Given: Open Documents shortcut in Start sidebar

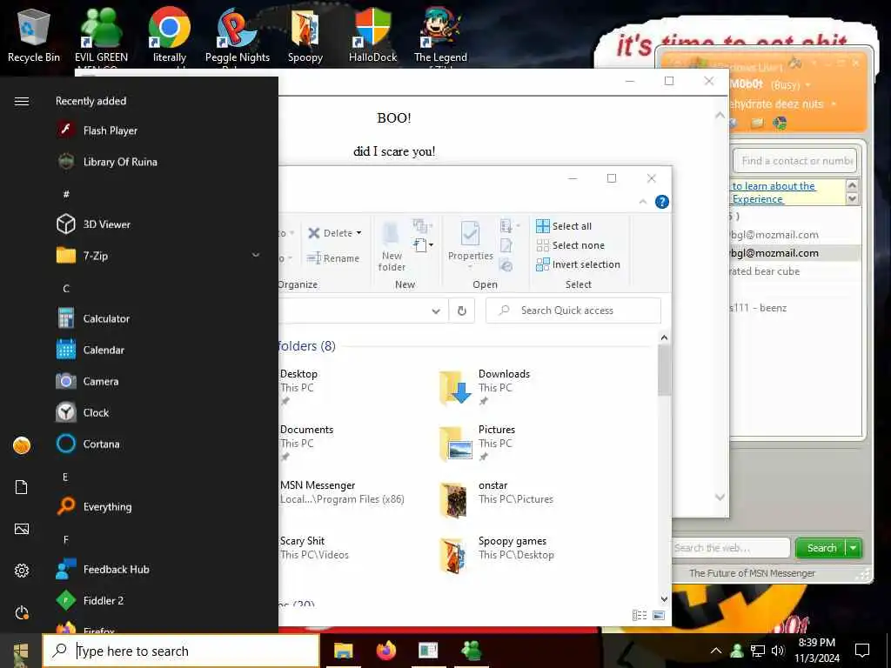Looking at the screenshot, I should (x=22, y=487).
